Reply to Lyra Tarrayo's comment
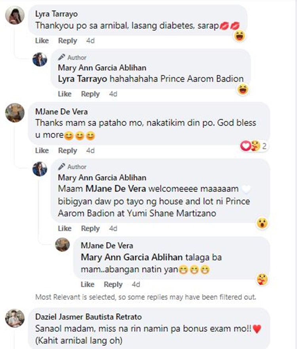Image resolution: width=297 pixels, height=349 pixels. click(x=67, y=40)
